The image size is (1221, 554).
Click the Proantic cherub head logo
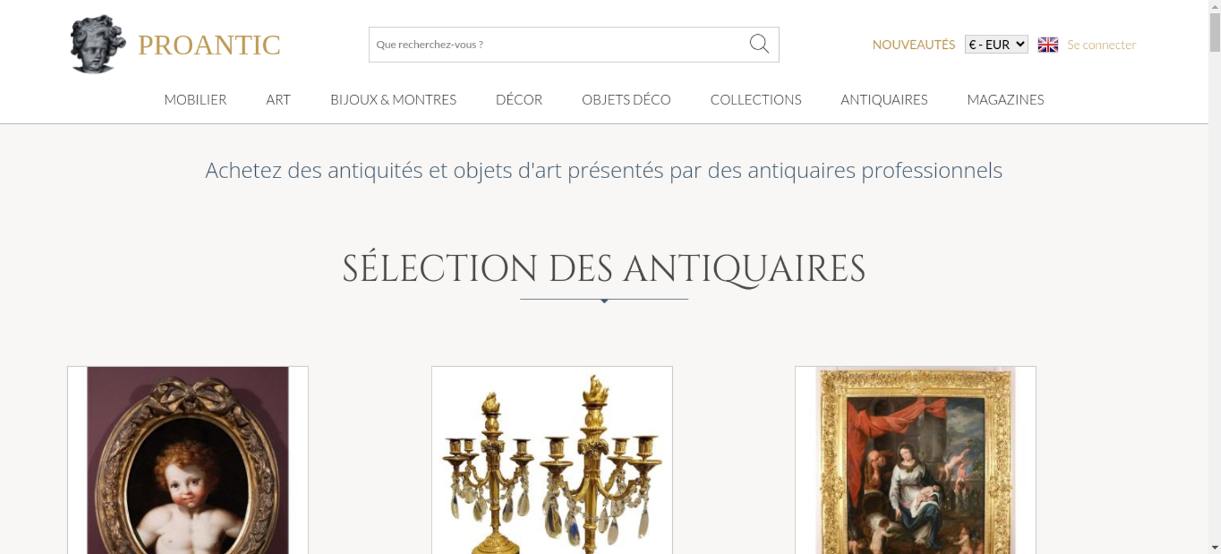click(97, 44)
